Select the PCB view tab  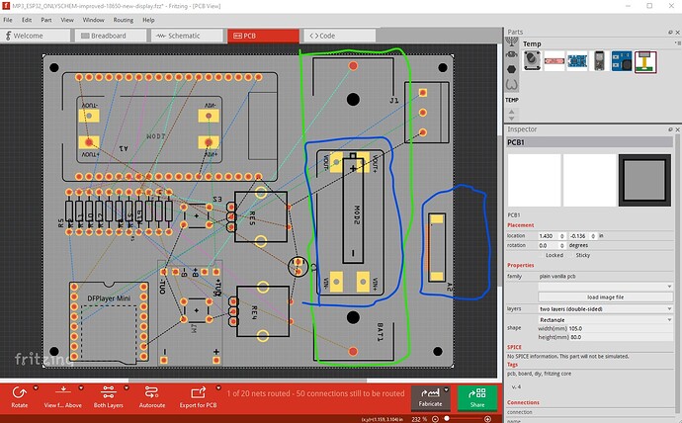coord(263,36)
